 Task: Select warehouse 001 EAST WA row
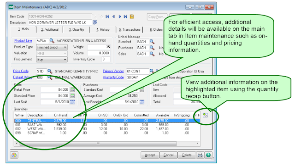(x=107, y=125)
